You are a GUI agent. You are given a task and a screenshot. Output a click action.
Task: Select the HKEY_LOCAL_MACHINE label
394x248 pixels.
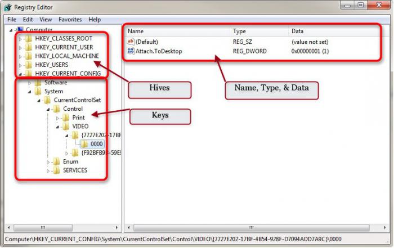67,56
